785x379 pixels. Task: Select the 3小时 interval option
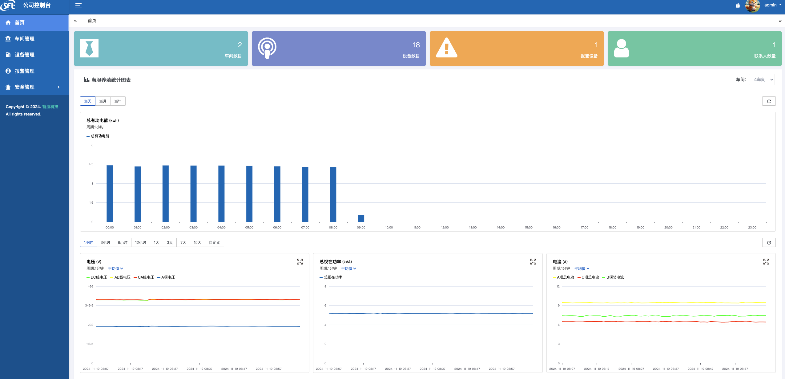[105, 243]
